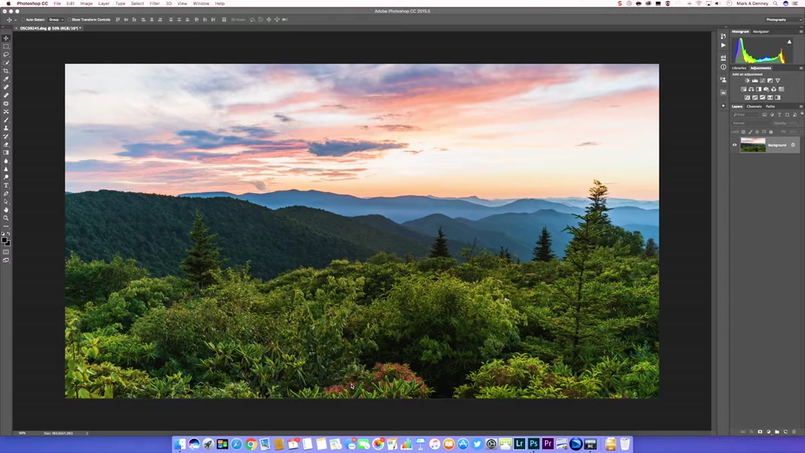805x453 pixels.
Task: Open the Adjustments panel options menu
Action: 801,68
